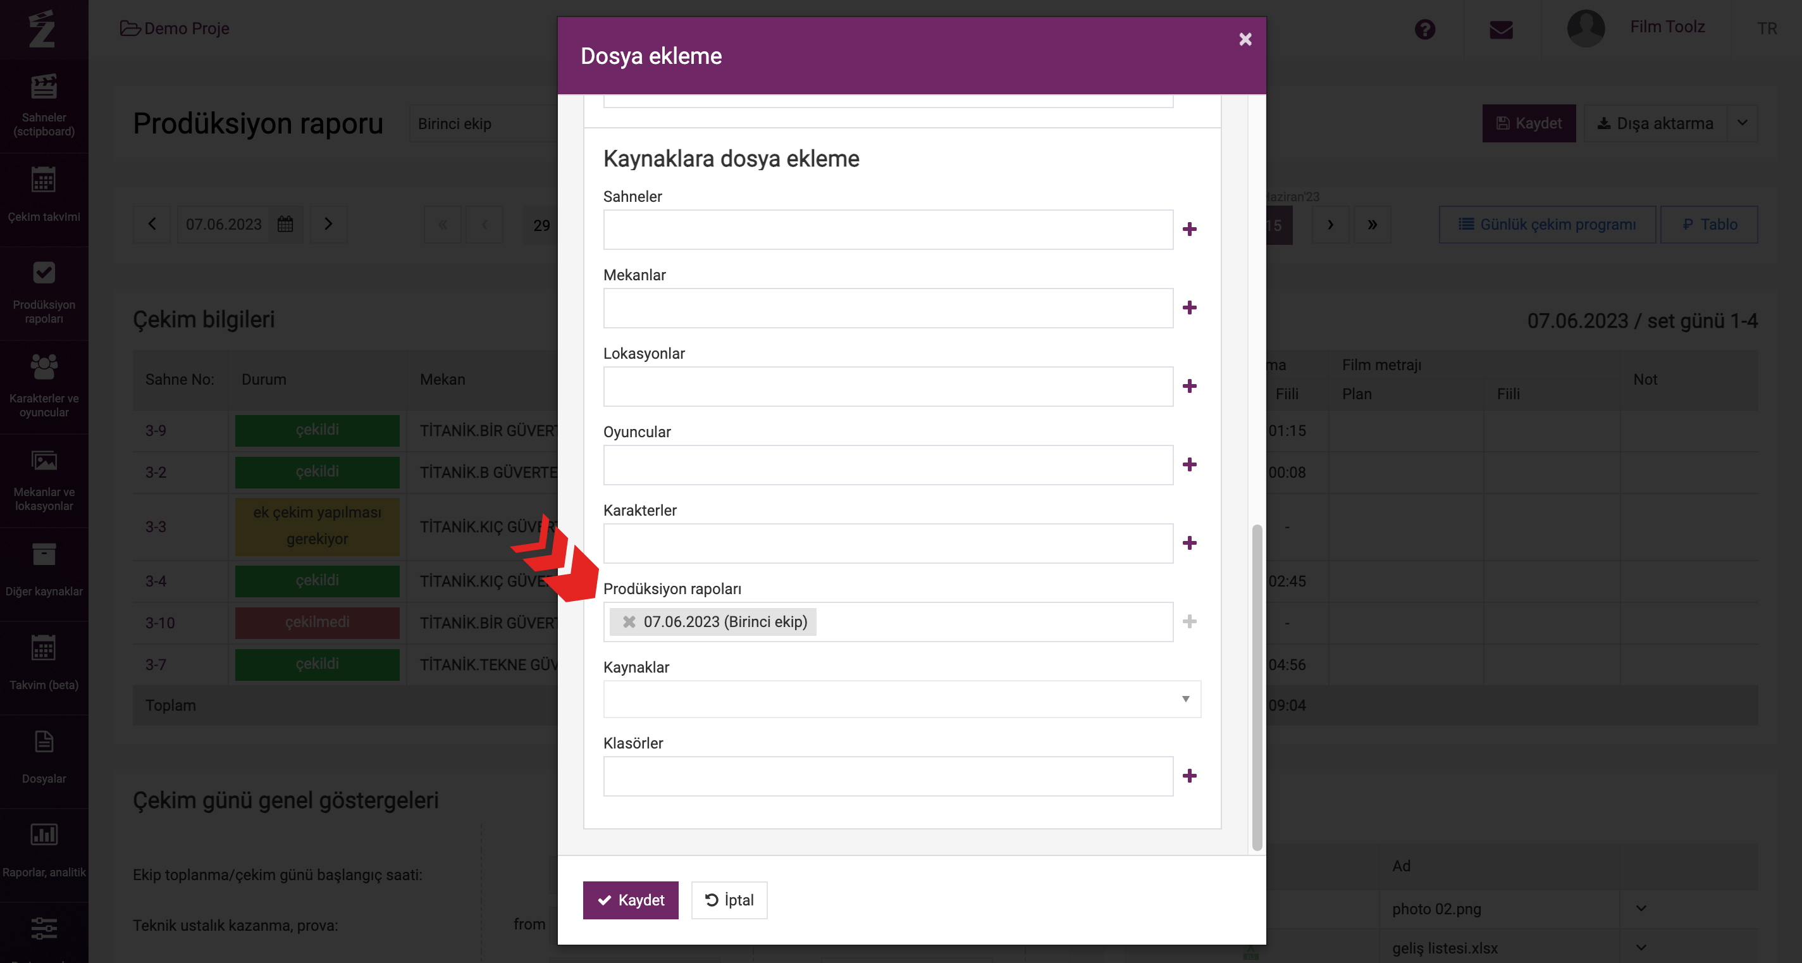Switch language via TR selector
The height and width of the screenshot is (963, 1802).
tap(1767, 28)
